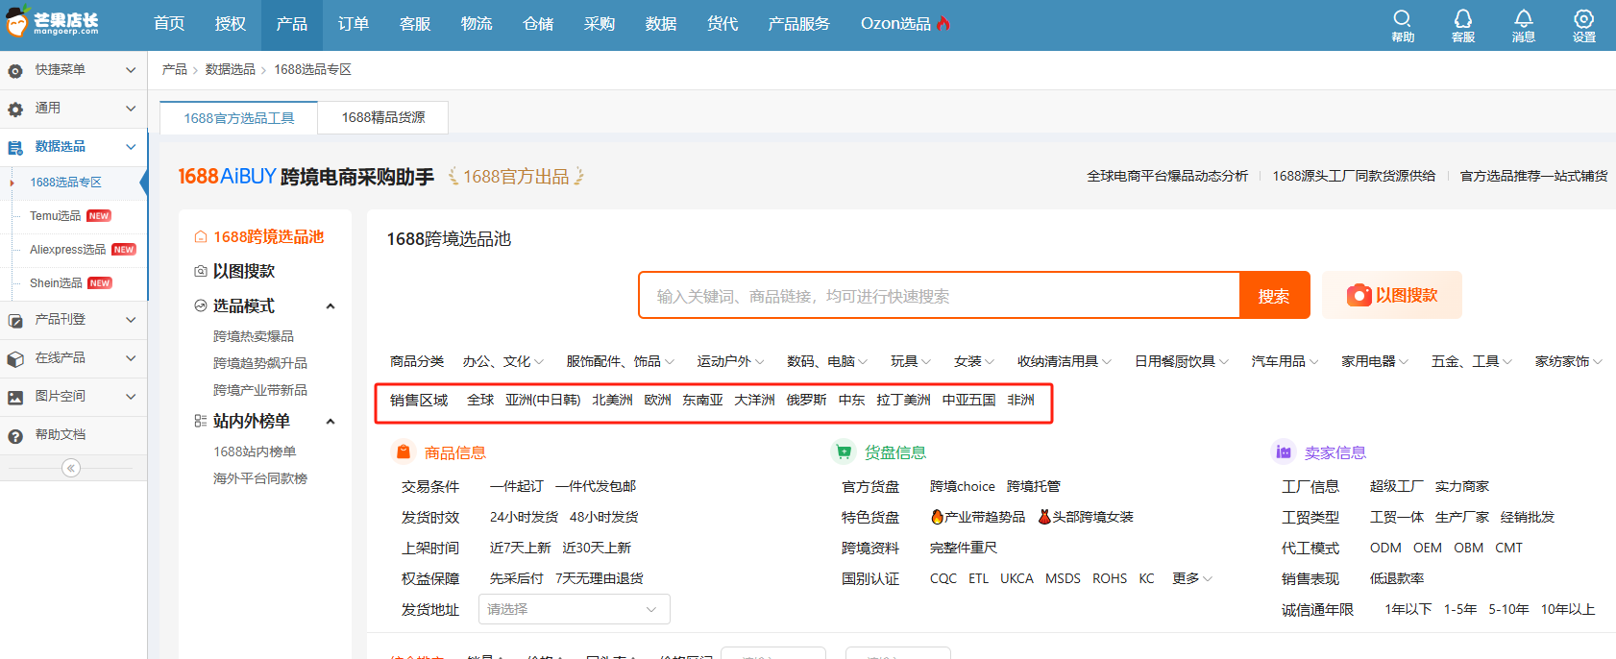Viewport: 1616px width, 659px height.
Task: Select 近7天上新 listing time filter
Action: click(x=520, y=548)
